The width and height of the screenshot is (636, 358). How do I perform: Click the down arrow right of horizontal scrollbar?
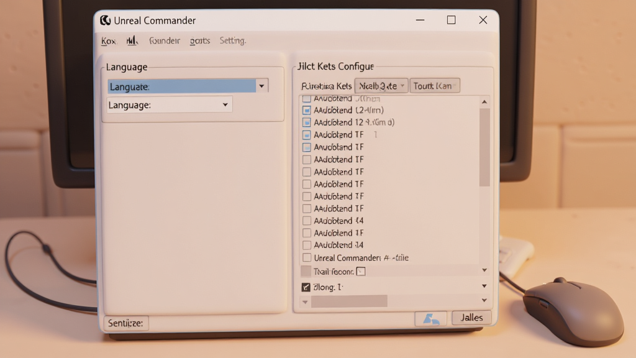pyautogui.click(x=484, y=300)
